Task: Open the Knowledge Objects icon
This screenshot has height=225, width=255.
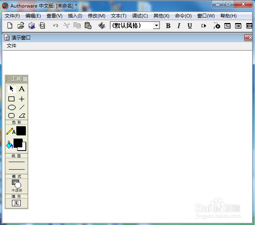Action: pos(249,26)
